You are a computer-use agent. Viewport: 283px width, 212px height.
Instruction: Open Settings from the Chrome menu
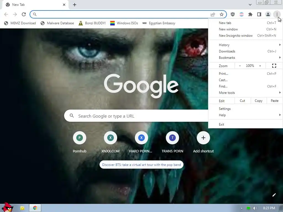click(x=245, y=109)
